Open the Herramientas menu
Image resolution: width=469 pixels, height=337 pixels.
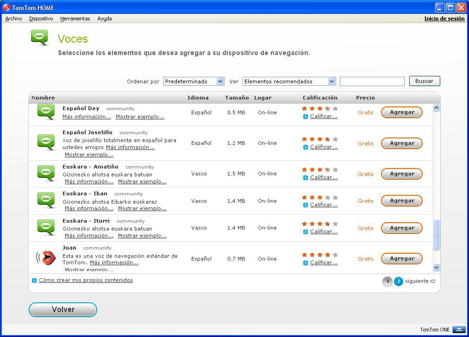click(75, 19)
